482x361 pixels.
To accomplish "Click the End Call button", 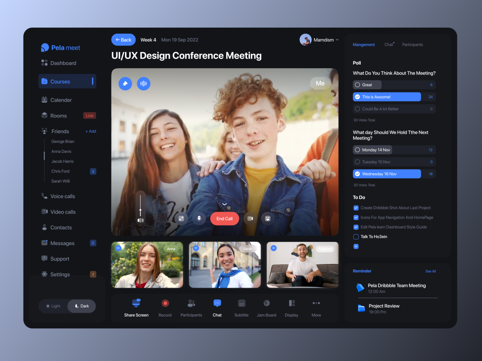I will [224, 219].
